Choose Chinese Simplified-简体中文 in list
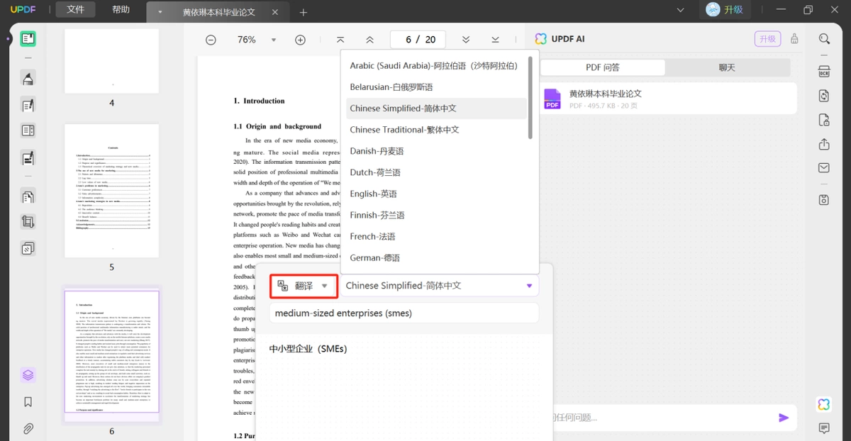This screenshot has height=441, width=851. click(436, 108)
